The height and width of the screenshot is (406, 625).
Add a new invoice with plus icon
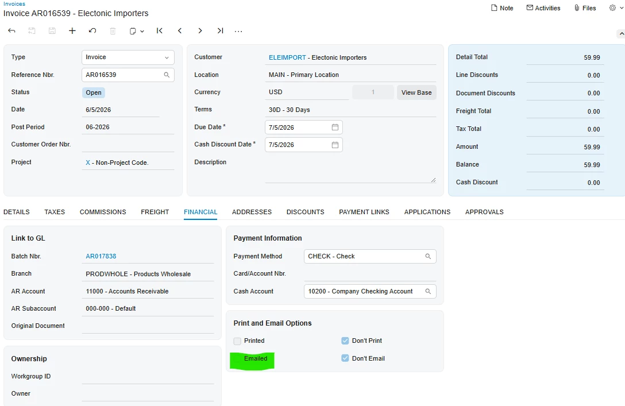pyautogui.click(x=72, y=30)
